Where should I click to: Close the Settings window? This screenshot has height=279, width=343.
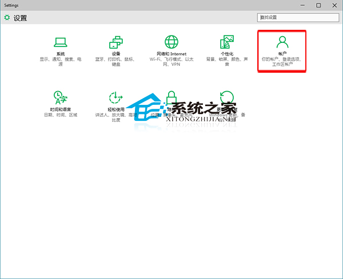coord(334,5)
